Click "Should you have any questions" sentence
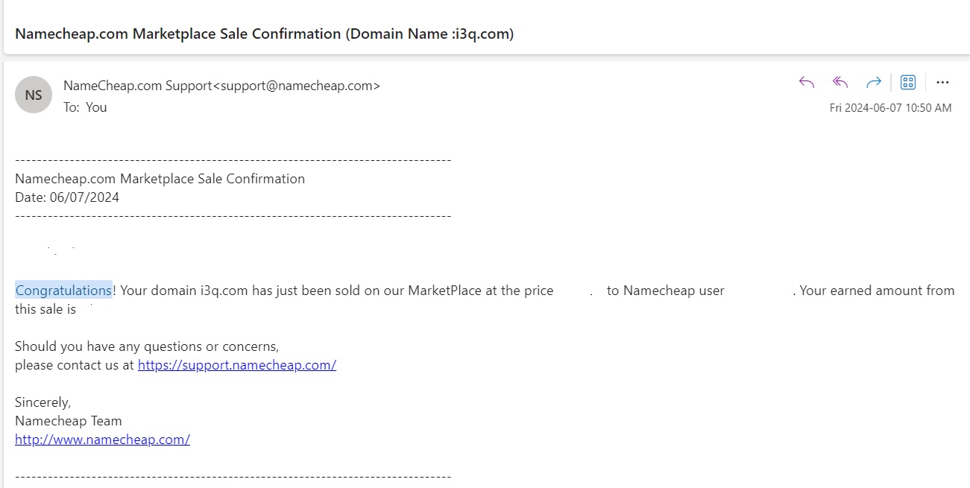 [147, 346]
